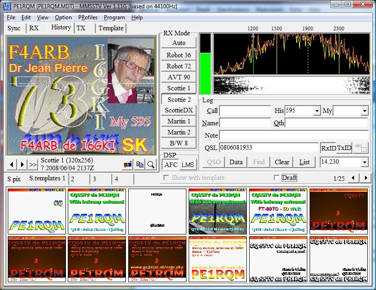Enable the Draft checkbox
The width and height of the screenshot is (376, 290).
pyautogui.click(x=276, y=178)
